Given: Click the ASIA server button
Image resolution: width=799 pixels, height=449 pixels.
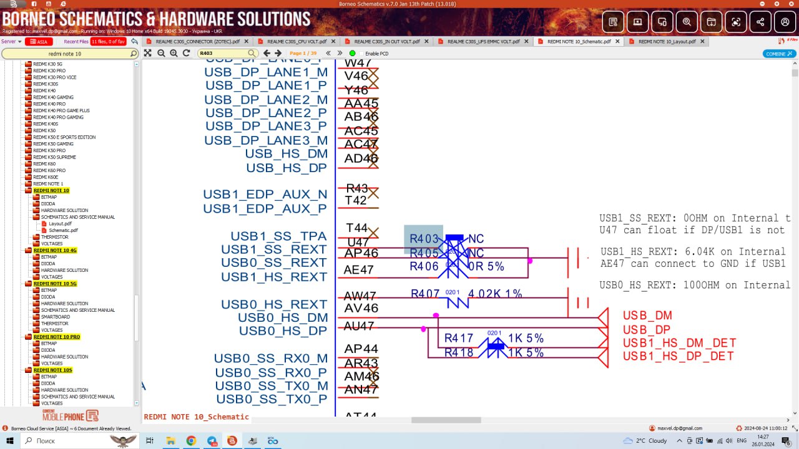Looking at the screenshot, I should pyautogui.click(x=39, y=42).
